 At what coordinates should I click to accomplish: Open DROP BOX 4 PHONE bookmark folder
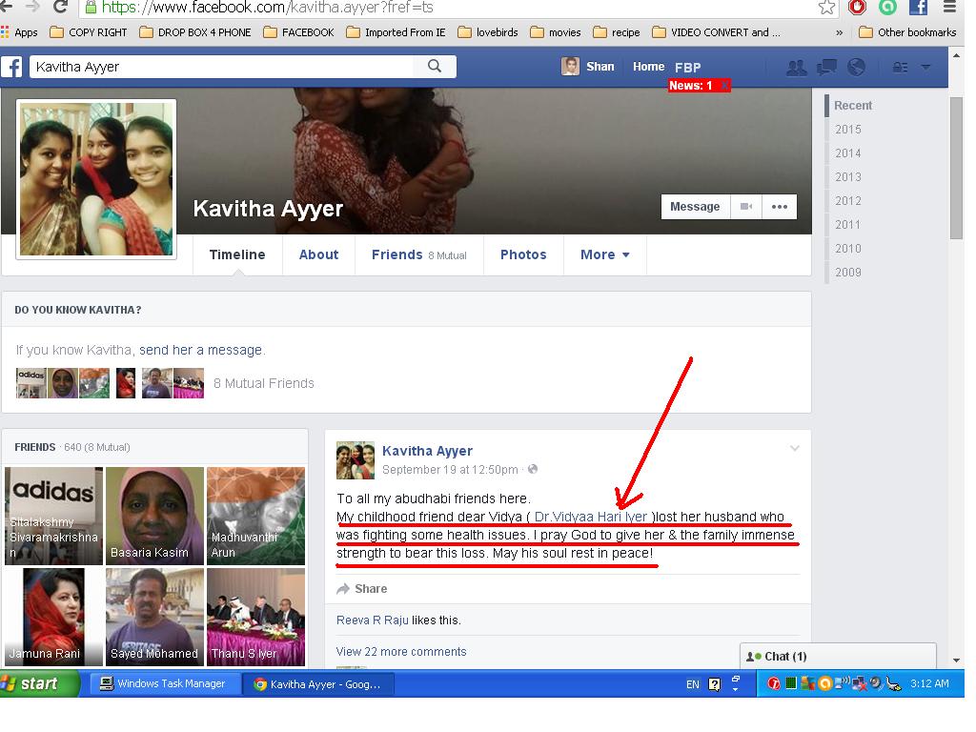[195, 32]
